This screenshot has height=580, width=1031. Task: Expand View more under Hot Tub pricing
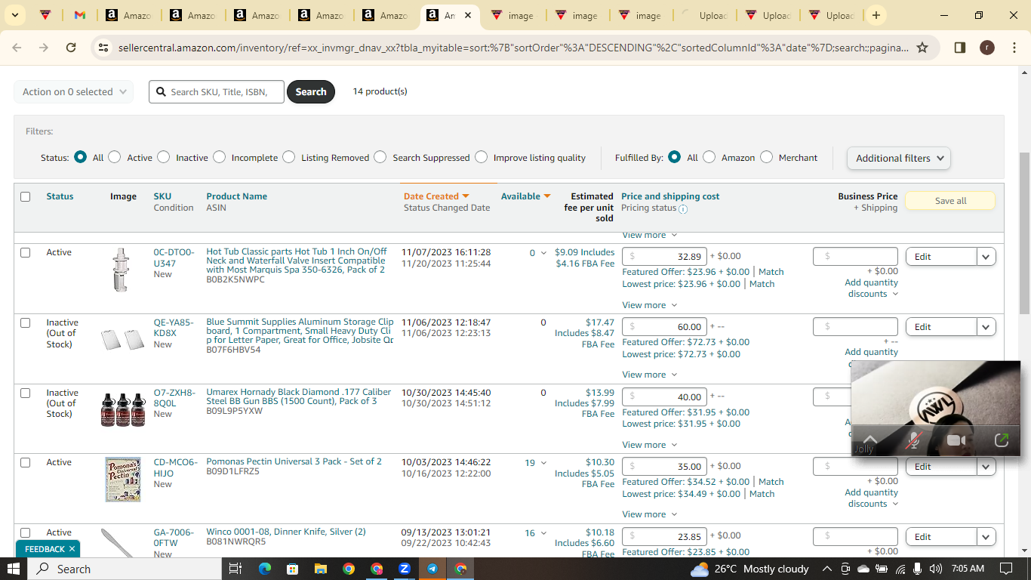[649, 305]
